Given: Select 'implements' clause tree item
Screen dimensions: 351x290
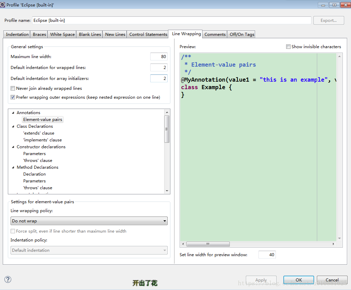Looking at the screenshot, I should [43, 140].
